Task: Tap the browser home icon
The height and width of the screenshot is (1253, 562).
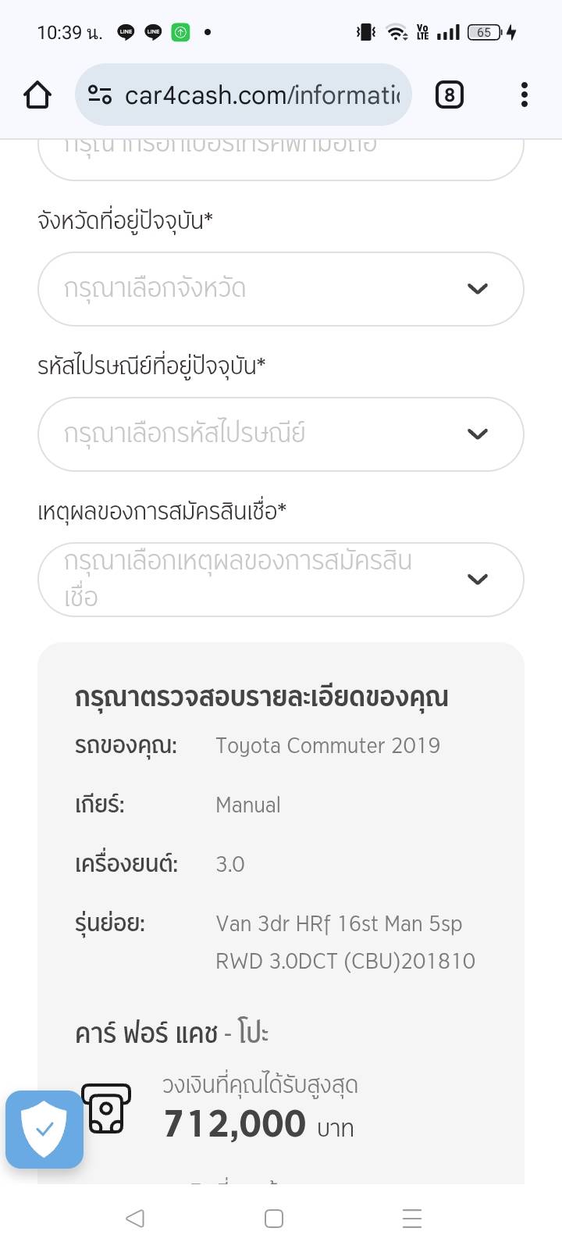Action: [37, 95]
